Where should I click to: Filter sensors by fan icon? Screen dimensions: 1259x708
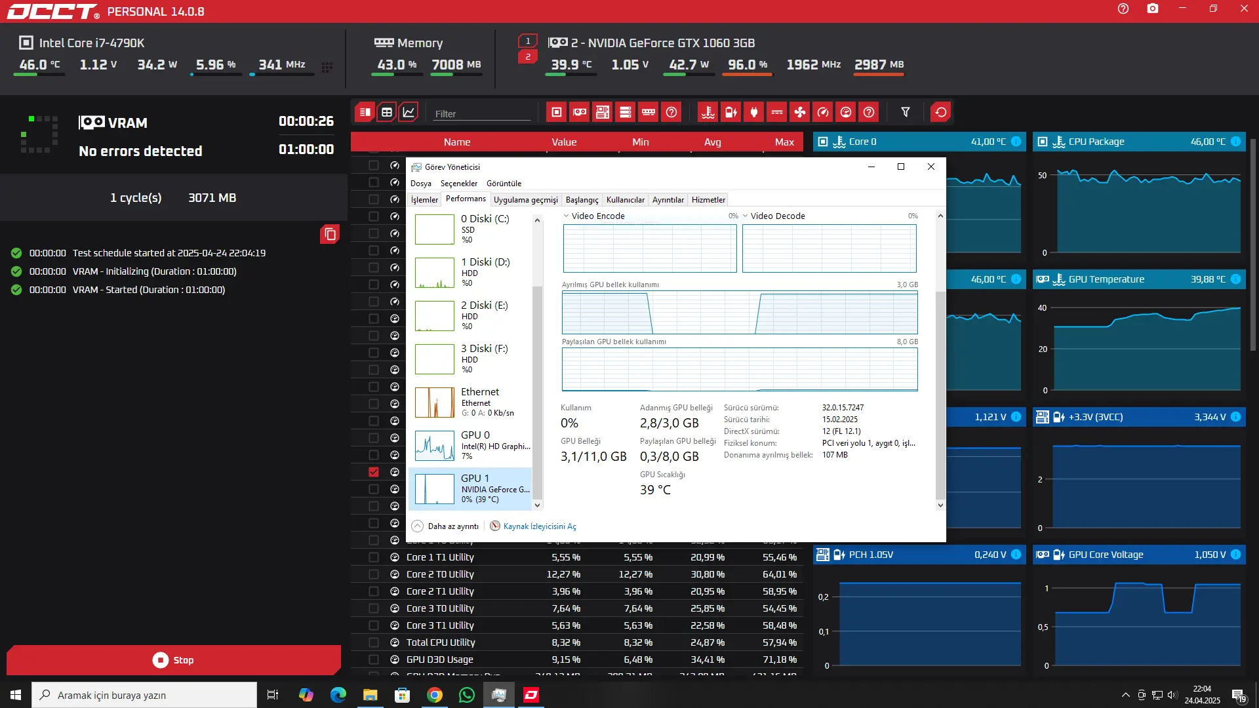pos(800,112)
